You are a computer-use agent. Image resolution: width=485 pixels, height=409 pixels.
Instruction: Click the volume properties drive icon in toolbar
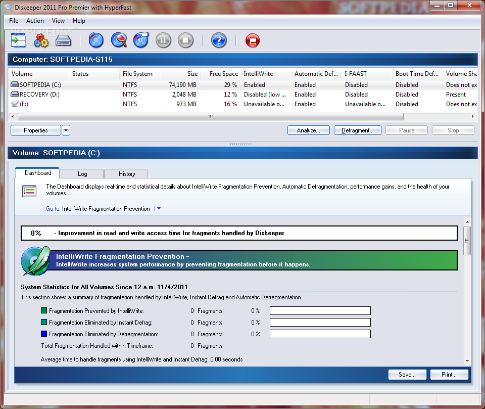(x=64, y=40)
